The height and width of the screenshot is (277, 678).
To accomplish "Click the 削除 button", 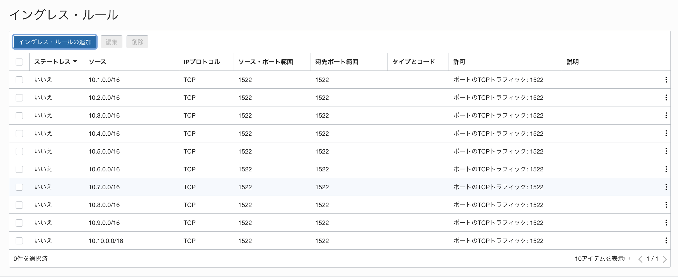I will click(137, 42).
